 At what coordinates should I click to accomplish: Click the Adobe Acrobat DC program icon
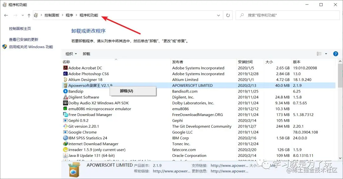pos(65,68)
